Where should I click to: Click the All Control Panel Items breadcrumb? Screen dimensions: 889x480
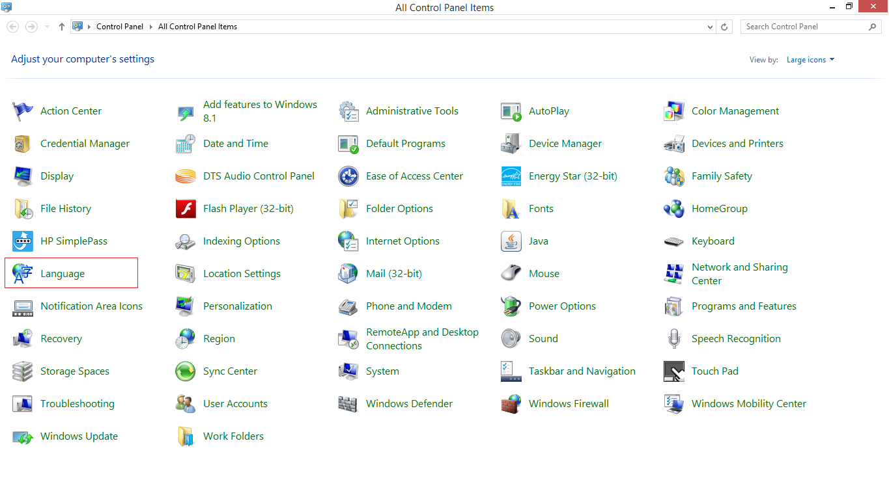tap(198, 27)
